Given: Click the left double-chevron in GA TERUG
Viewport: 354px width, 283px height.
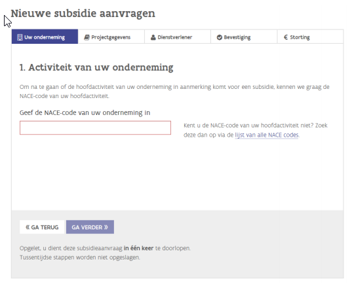Looking at the screenshot, I should 28,227.
